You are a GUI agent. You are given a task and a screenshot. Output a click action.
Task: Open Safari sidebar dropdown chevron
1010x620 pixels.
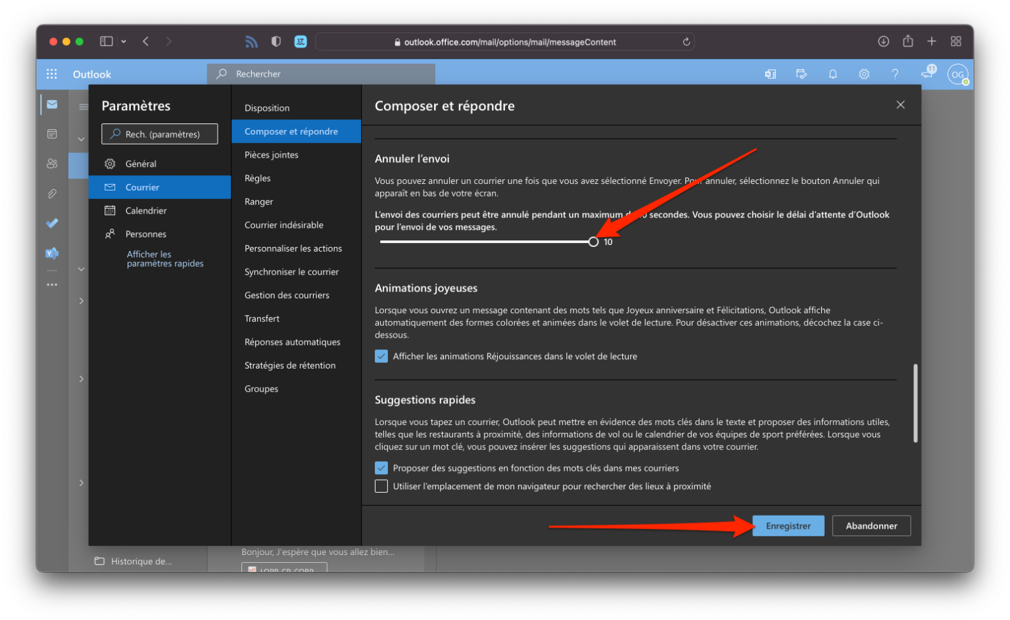124,41
